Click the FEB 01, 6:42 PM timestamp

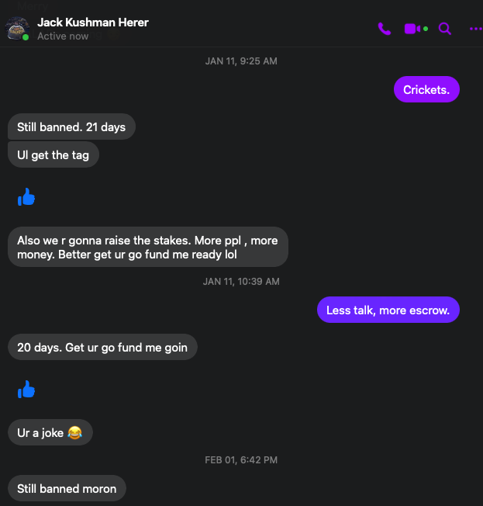coord(241,460)
